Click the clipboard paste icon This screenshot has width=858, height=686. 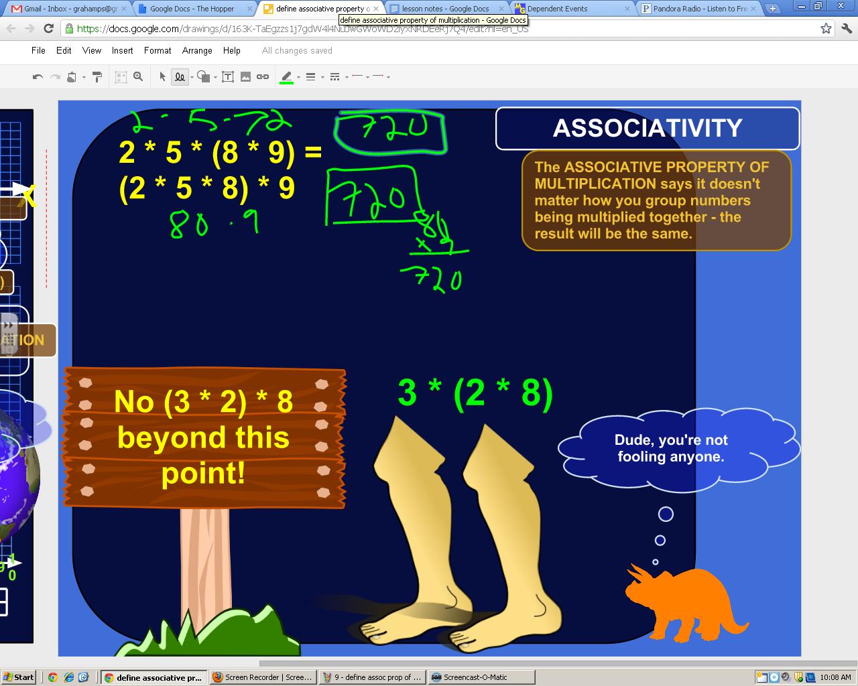tap(72, 77)
